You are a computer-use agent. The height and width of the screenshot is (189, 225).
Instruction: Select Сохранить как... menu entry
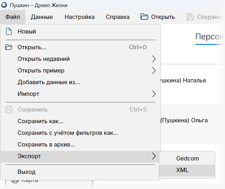point(80,121)
